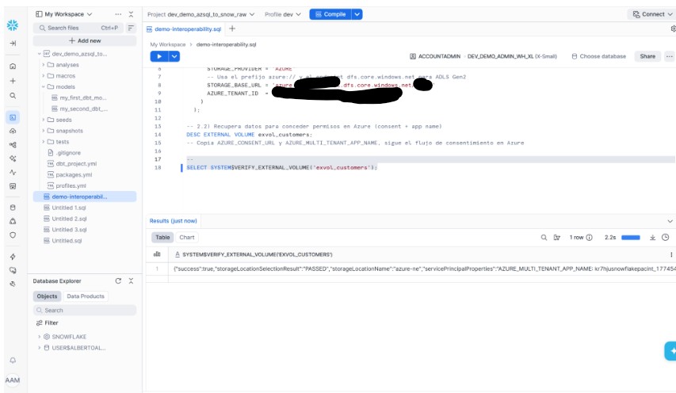
Task: Click the Add new button
Action: (x=84, y=40)
